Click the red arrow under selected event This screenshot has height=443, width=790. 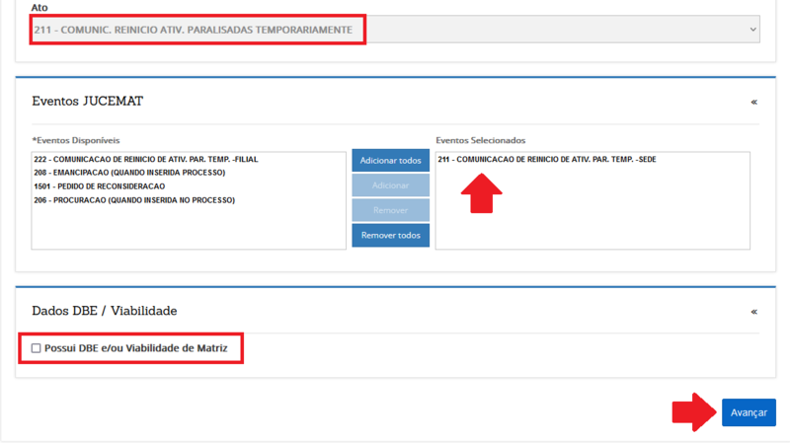pyautogui.click(x=482, y=192)
